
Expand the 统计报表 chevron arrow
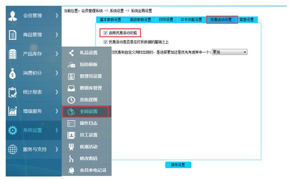click(x=56, y=92)
